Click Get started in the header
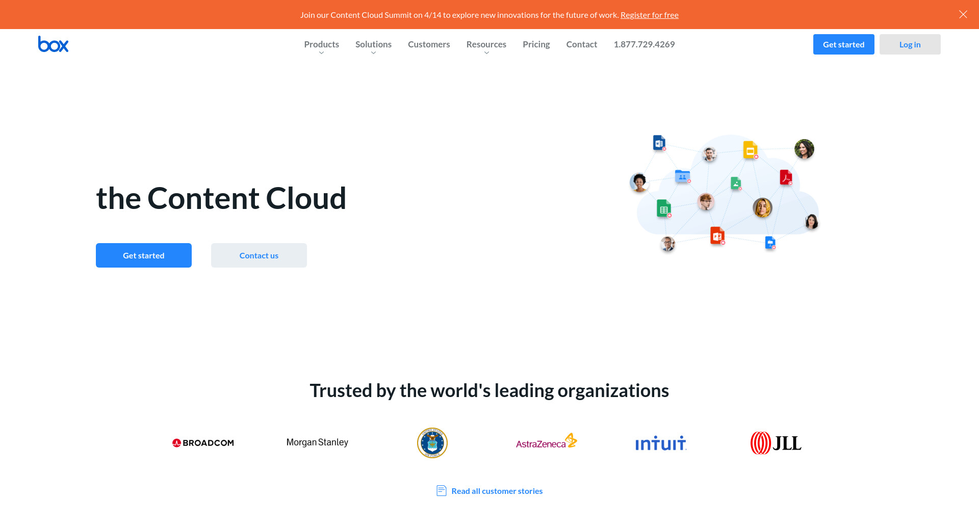 point(844,44)
